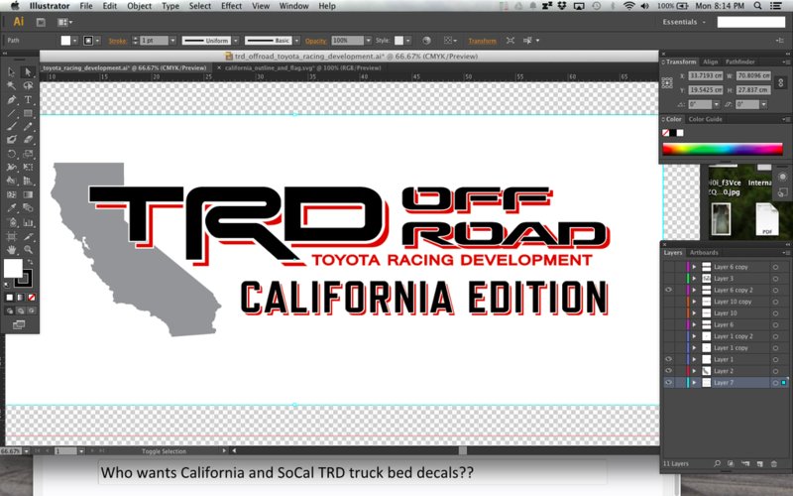Pick a color from the spectrum bar

tap(723, 149)
